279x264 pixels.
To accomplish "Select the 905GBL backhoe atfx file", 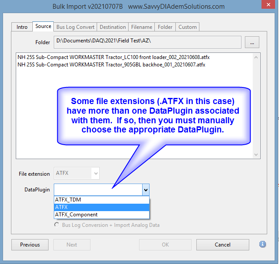I will point(111,64).
